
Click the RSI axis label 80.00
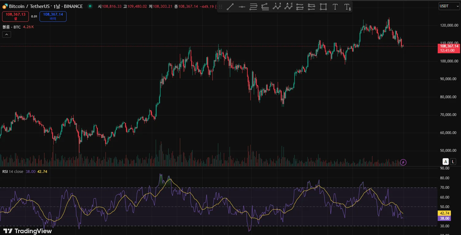coord(444,178)
